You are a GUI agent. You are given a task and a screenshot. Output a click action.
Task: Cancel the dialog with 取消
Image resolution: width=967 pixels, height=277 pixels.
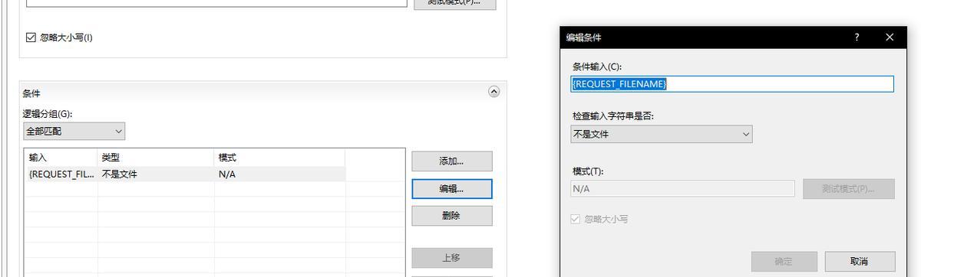point(860,262)
